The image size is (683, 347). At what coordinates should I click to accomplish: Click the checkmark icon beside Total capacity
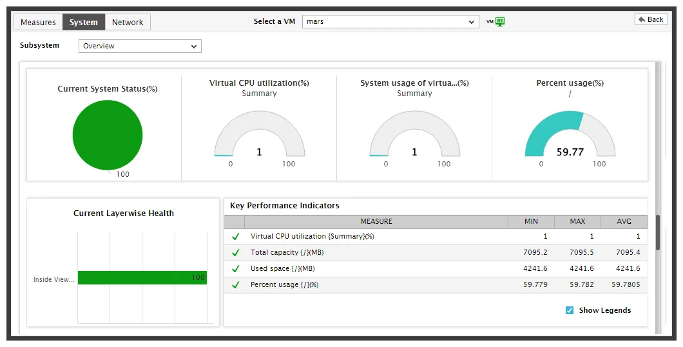[236, 252]
